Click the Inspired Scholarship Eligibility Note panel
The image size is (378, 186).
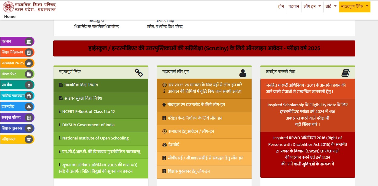point(308,115)
